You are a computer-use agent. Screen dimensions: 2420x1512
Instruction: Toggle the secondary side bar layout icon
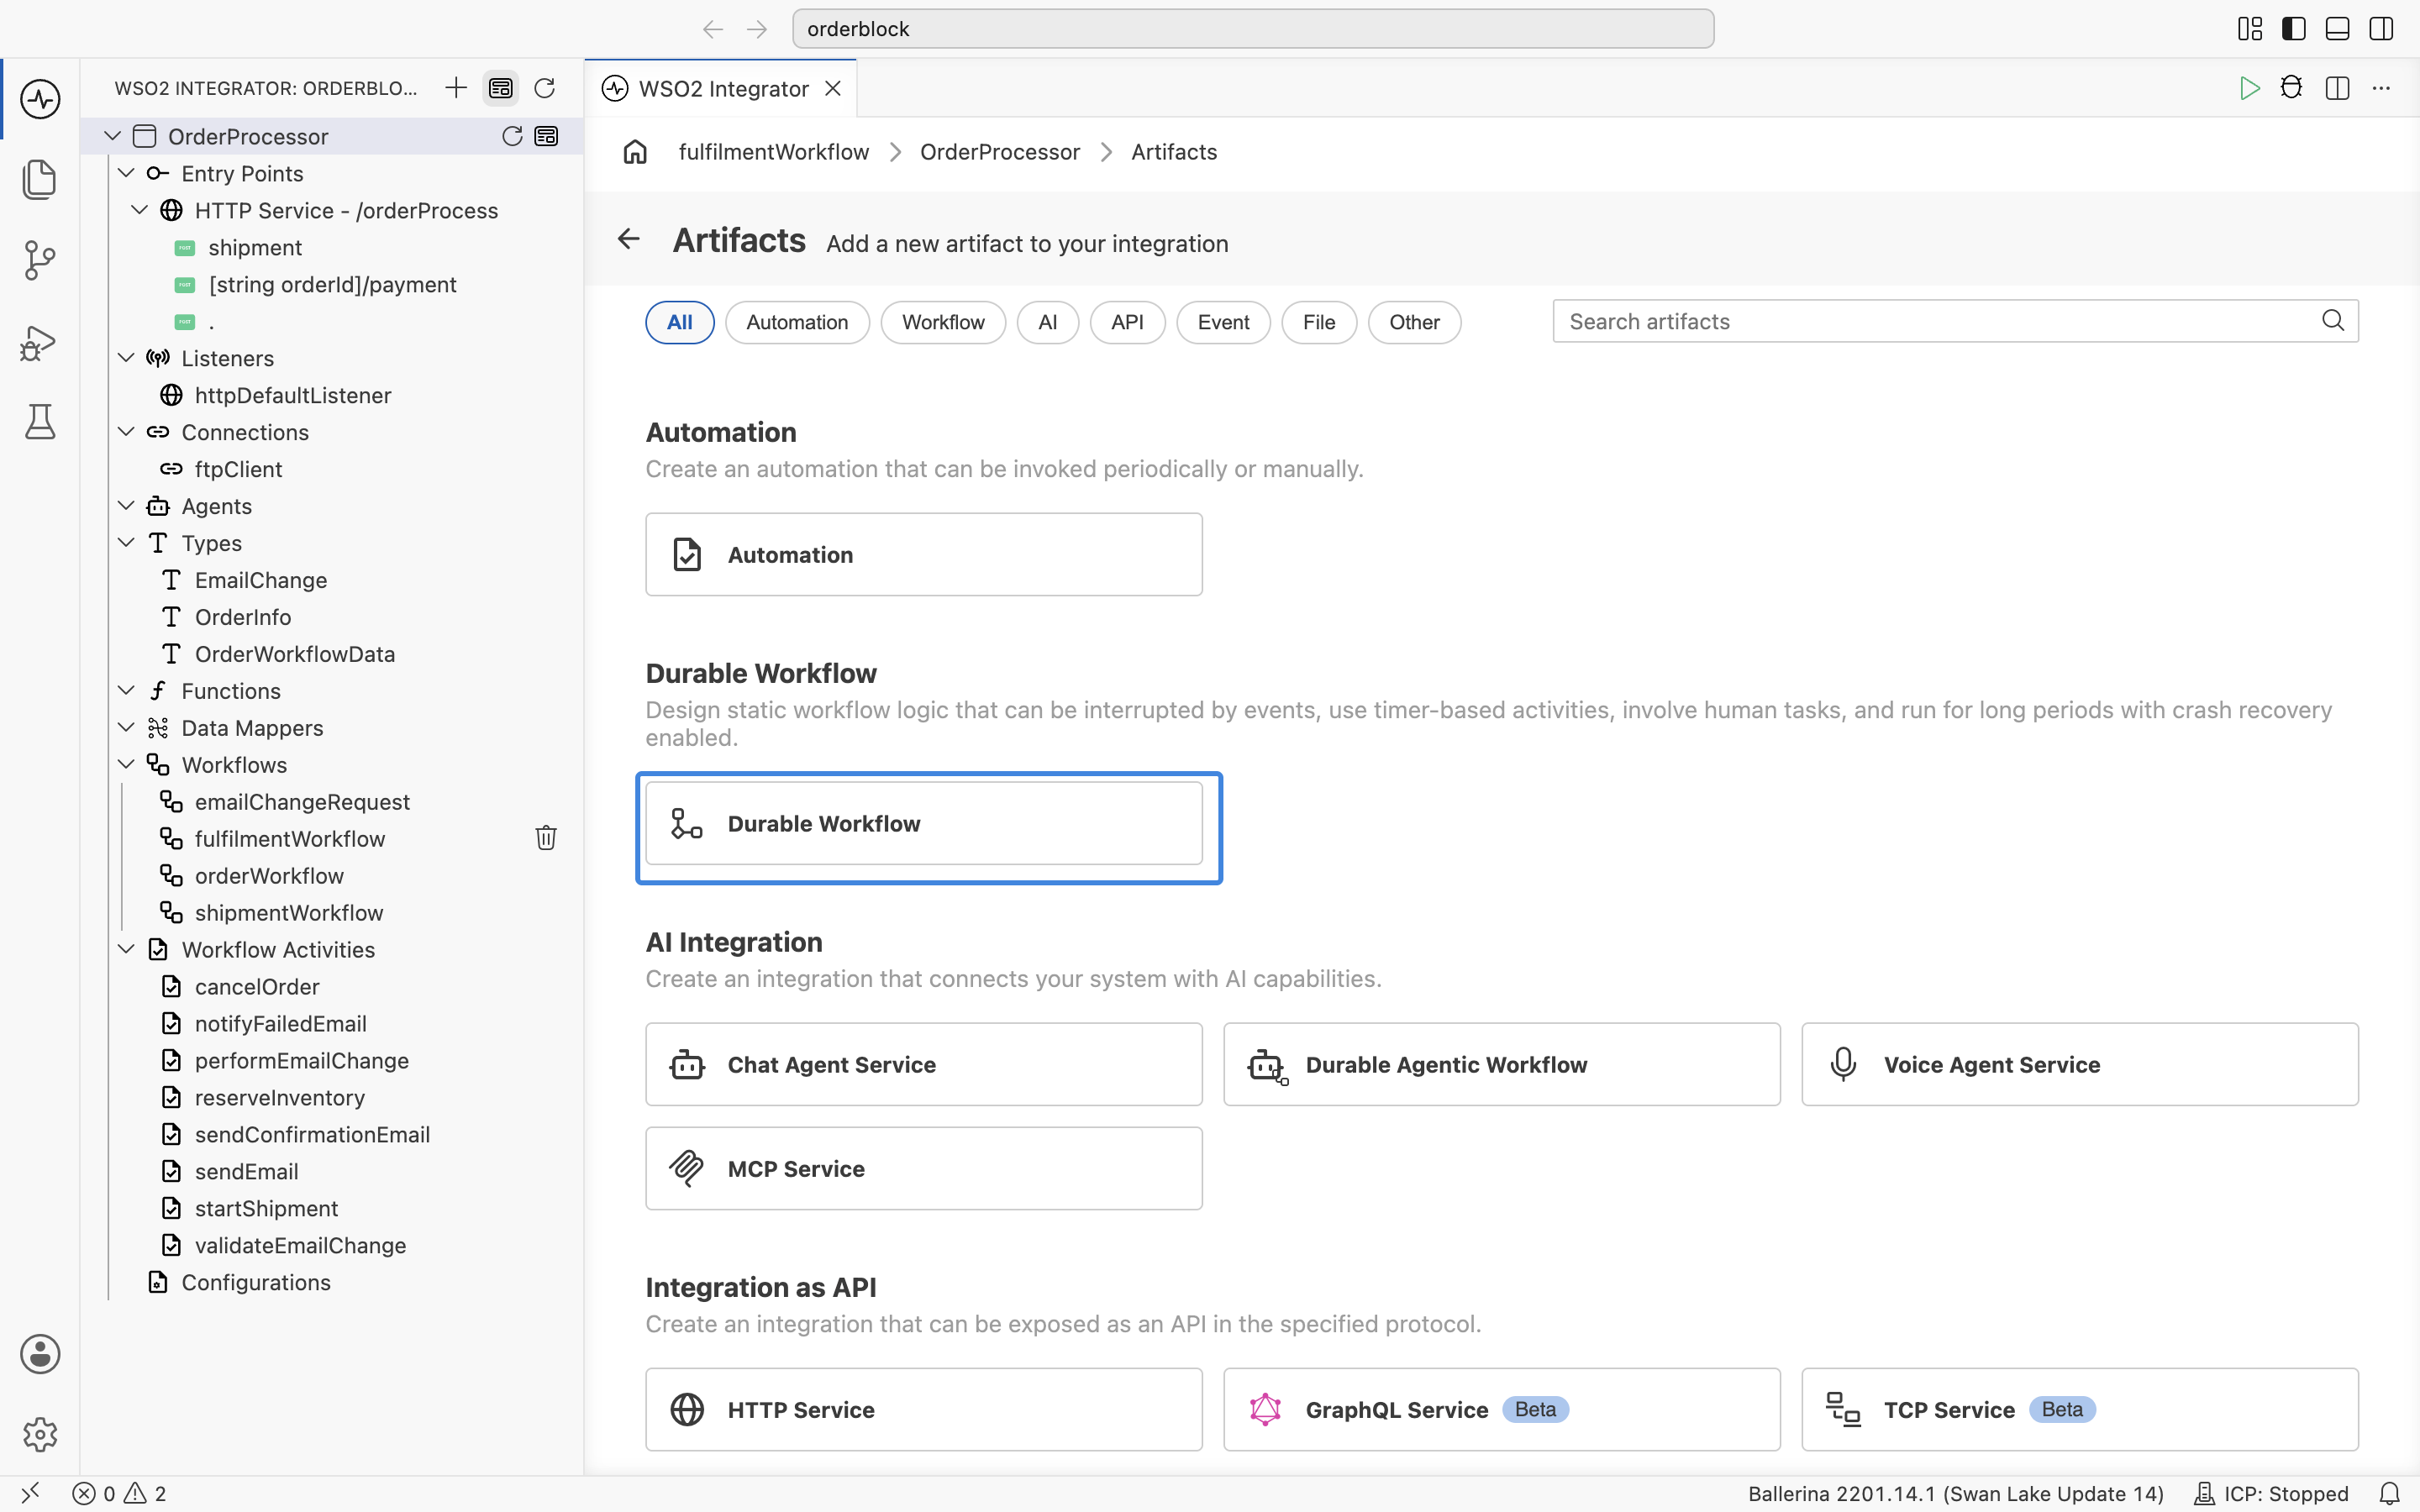2382,29
